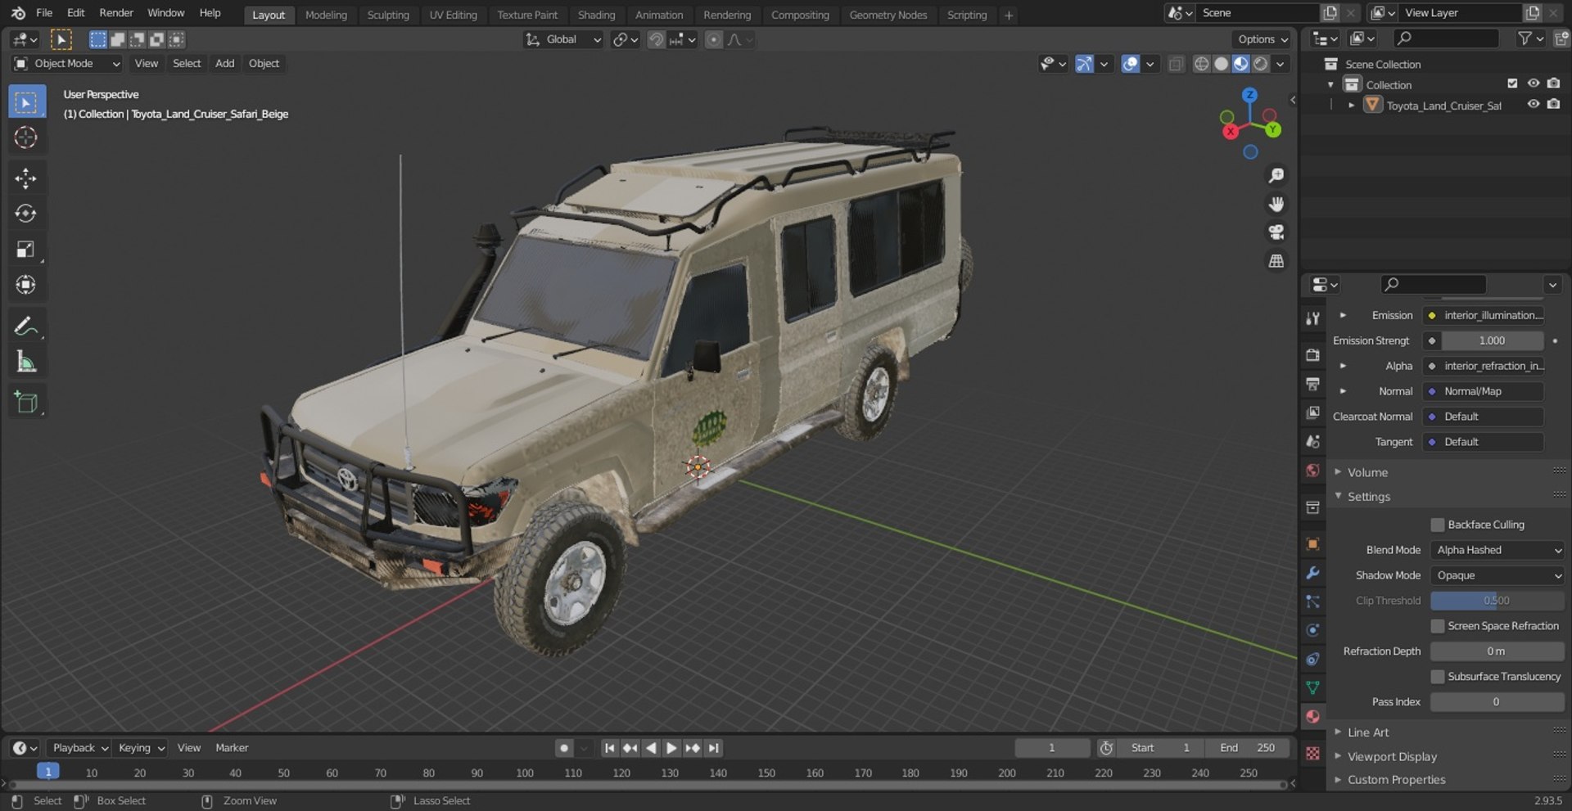The width and height of the screenshot is (1572, 811).
Task: Open the Output properties tab
Action: click(x=1312, y=384)
